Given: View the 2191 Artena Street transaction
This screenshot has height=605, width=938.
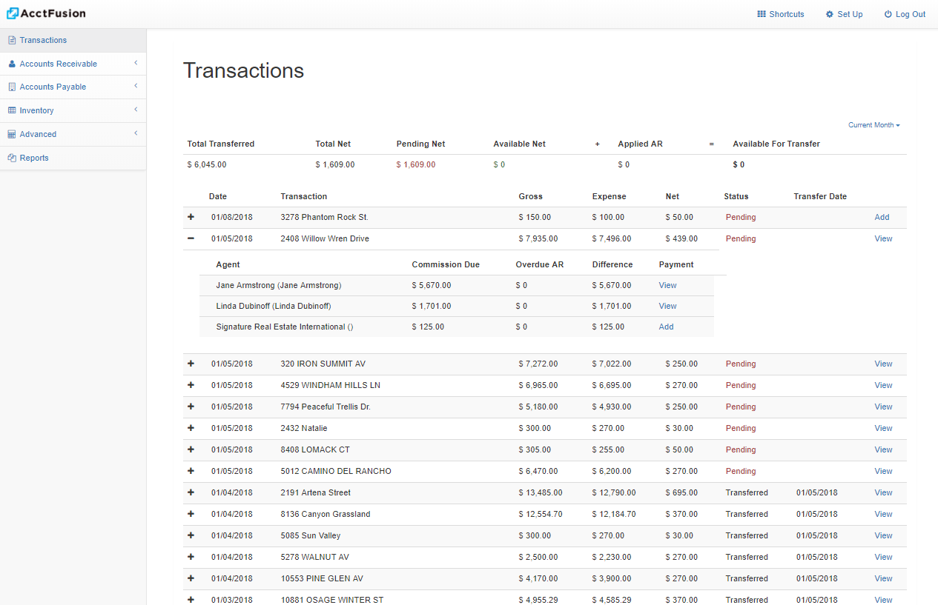Looking at the screenshot, I should 883,492.
